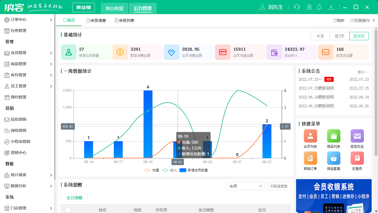Viewport: 378px width, 213px height.
Task: Switch to the 前台收银 tab
Action: pyautogui.click(x=115, y=8)
